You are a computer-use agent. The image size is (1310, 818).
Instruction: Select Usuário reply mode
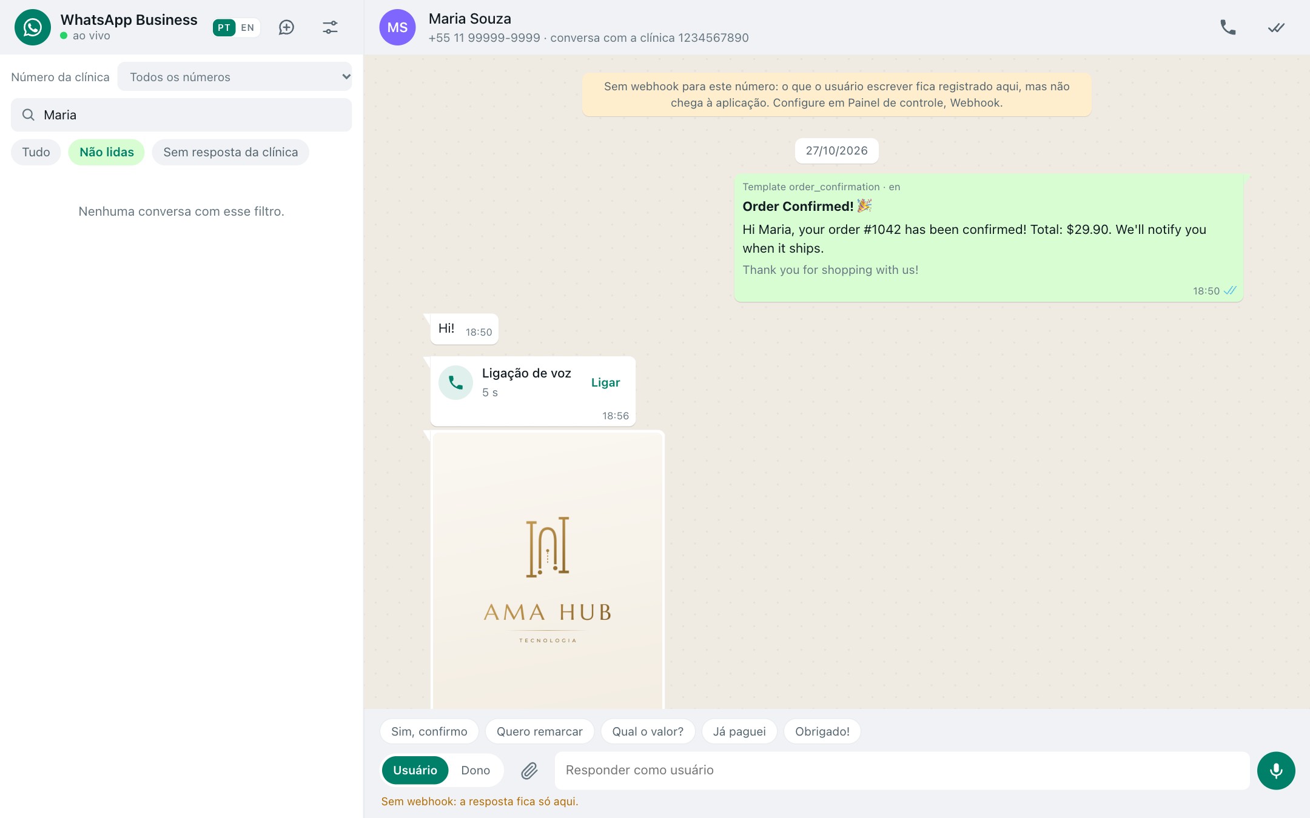pos(415,770)
